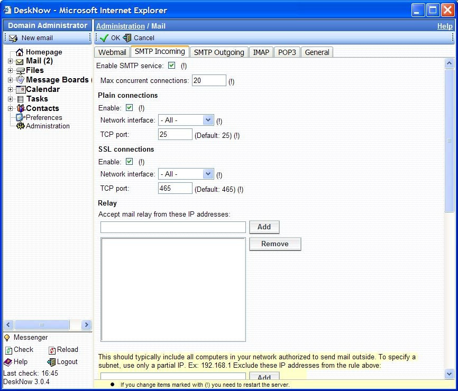The image size is (458, 391).
Task: Click the Homepage house icon
Action: (20, 52)
